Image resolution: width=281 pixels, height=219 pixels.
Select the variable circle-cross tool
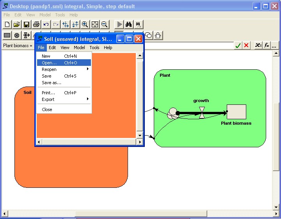tap(17, 35)
